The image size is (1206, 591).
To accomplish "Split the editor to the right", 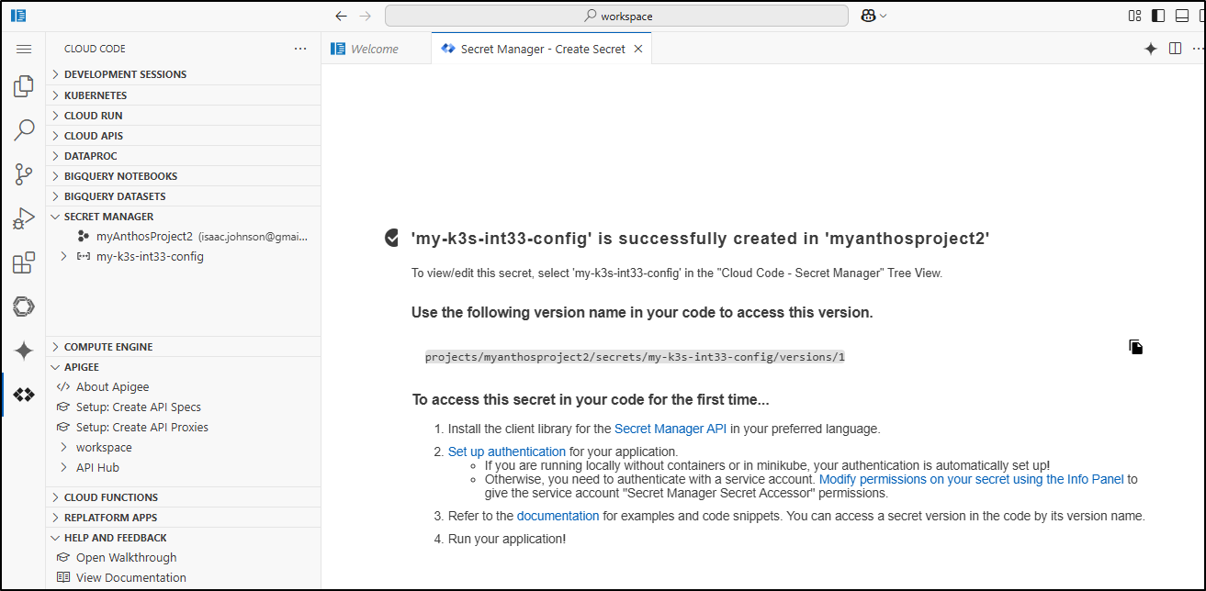I will [x=1175, y=49].
